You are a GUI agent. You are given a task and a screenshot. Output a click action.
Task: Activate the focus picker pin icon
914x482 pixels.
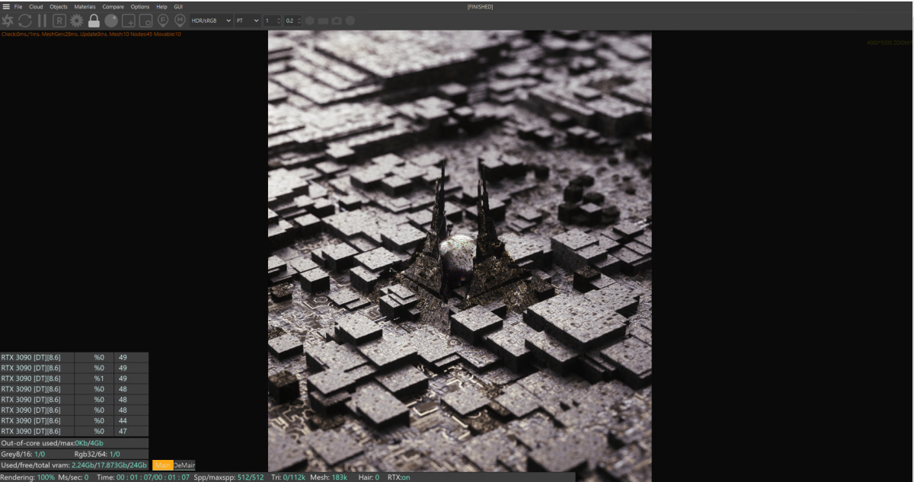click(x=162, y=21)
